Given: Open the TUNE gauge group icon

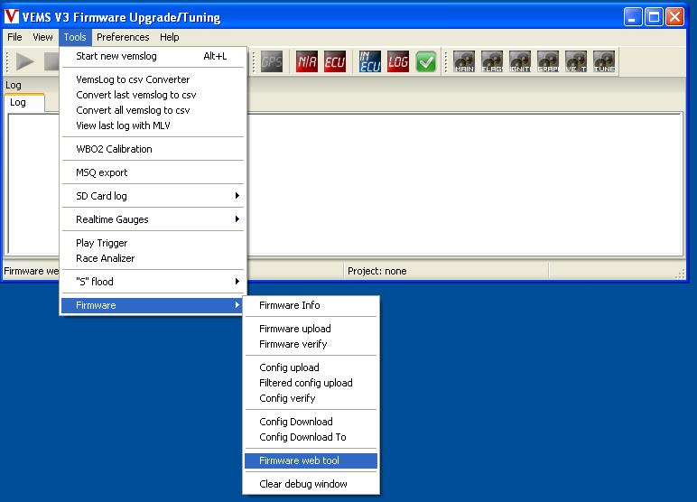Looking at the screenshot, I should [x=604, y=61].
